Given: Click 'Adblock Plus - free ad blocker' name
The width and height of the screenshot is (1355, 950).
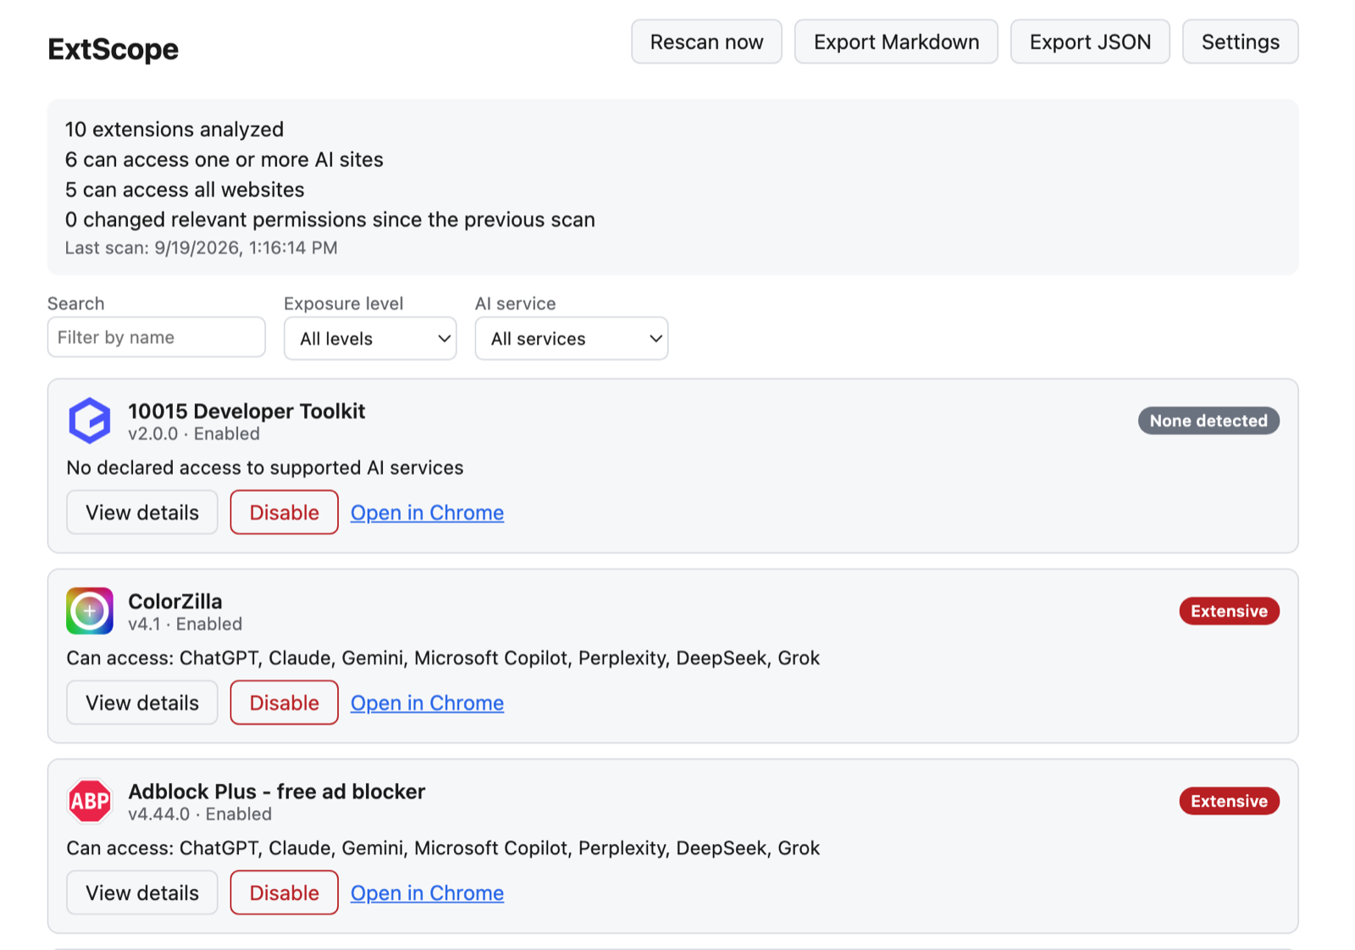Looking at the screenshot, I should pos(277,792).
